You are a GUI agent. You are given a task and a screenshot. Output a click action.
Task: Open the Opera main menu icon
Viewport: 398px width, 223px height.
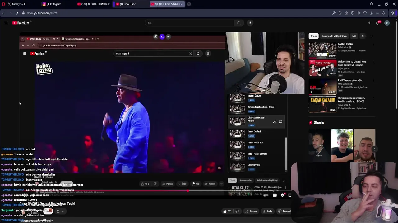[x=3, y=4]
